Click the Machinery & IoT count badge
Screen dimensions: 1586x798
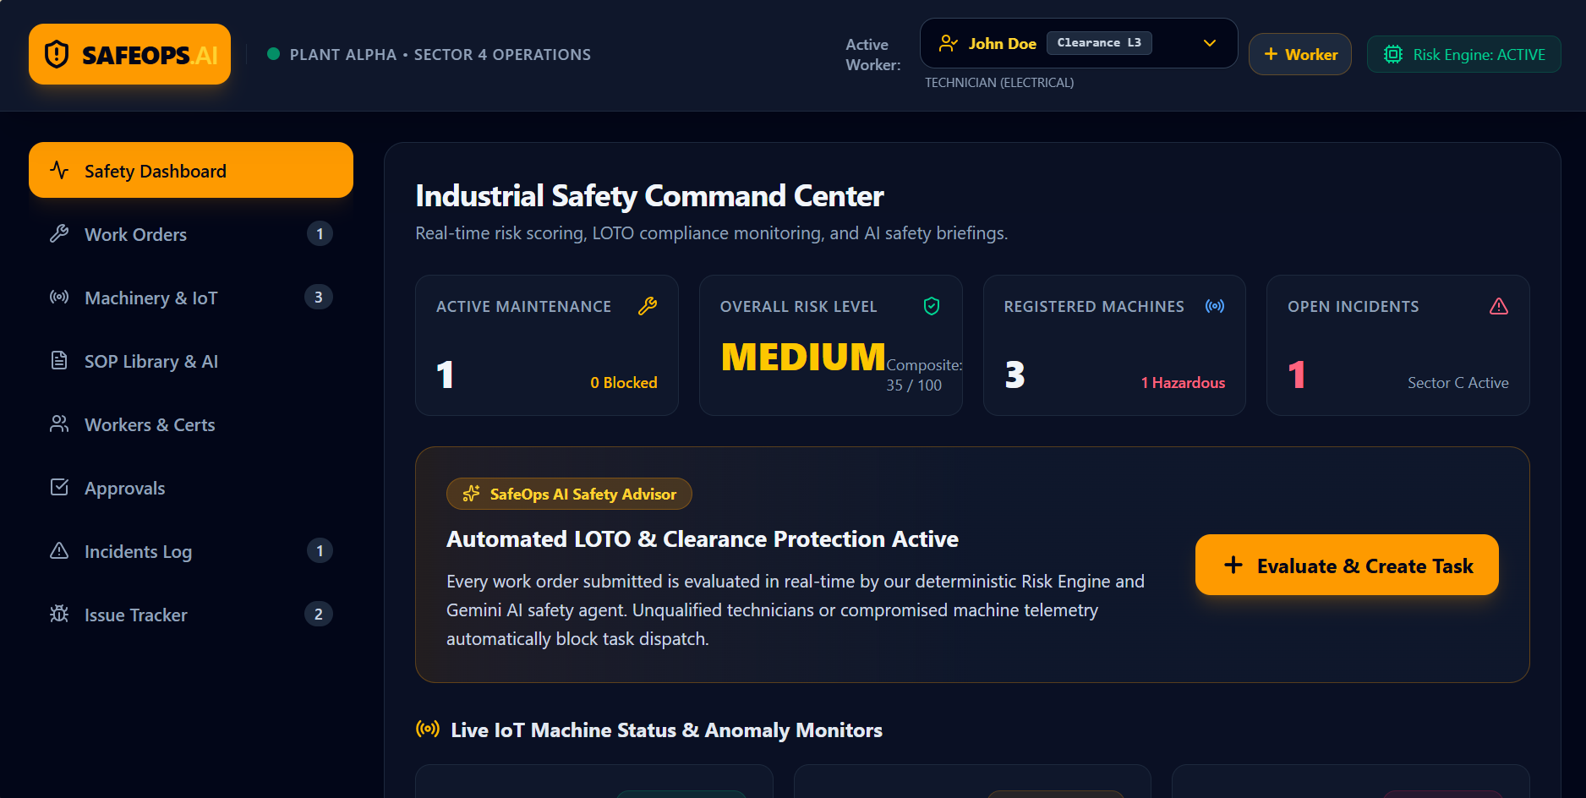point(319,297)
